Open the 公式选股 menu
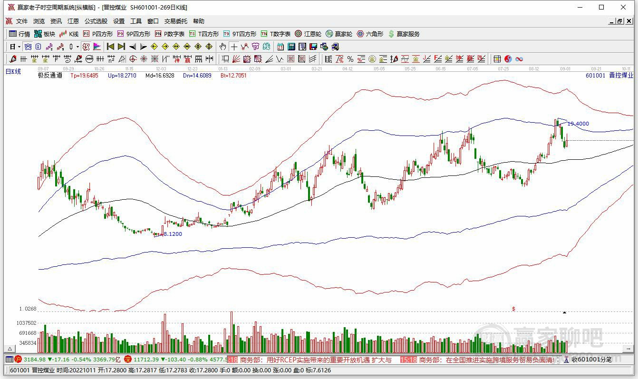Viewport: 638px width, 379px height. (x=96, y=21)
